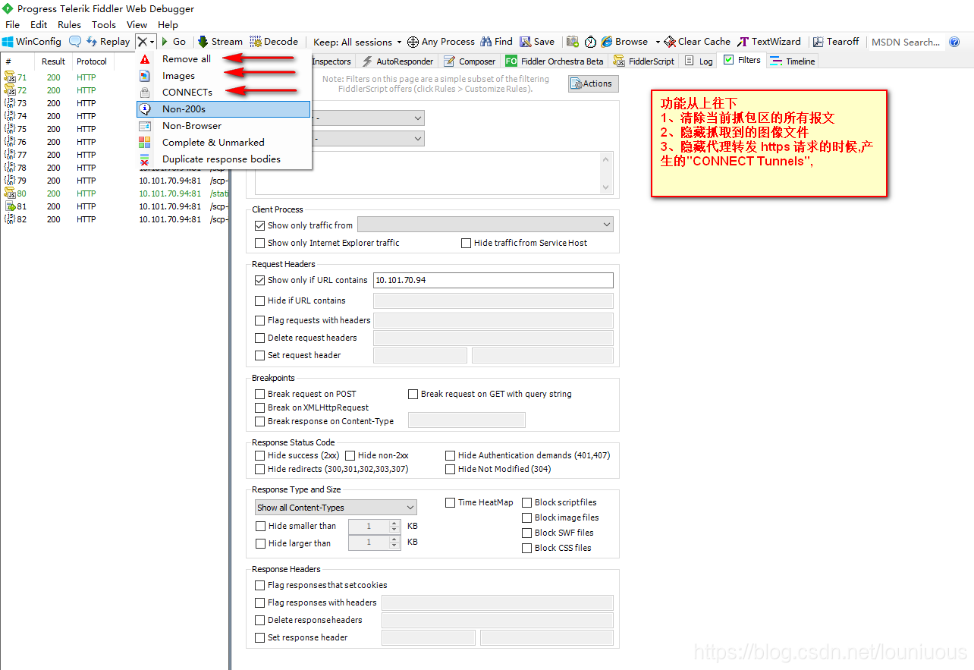Open the FiddlerScript tab
This screenshot has height=670, width=974.
(x=644, y=61)
